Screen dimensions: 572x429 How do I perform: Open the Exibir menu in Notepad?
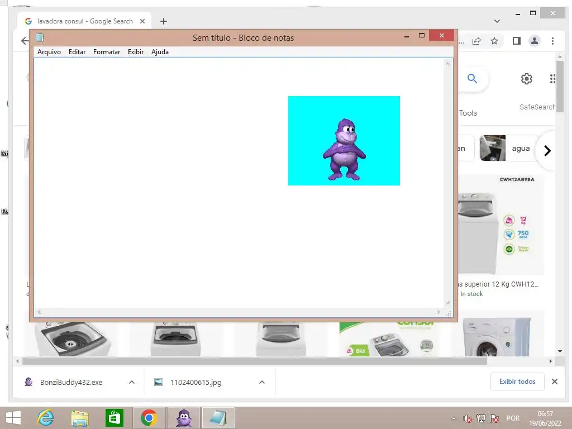coord(136,52)
